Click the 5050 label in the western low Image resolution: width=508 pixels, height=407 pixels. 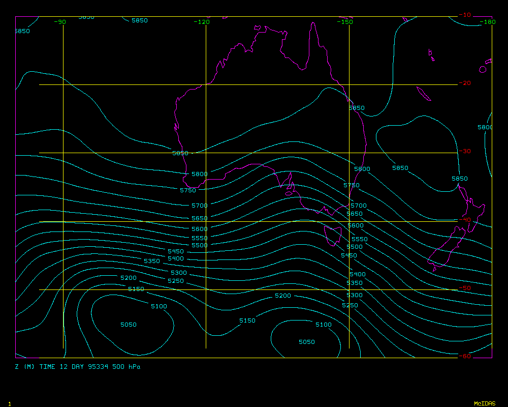click(x=128, y=325)
